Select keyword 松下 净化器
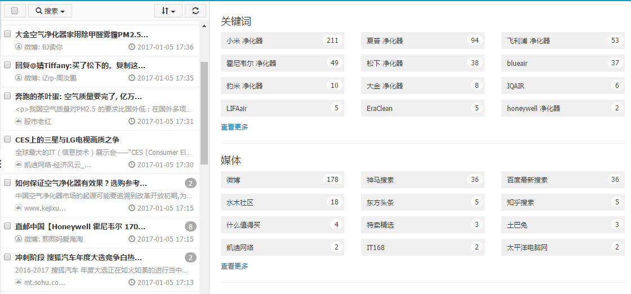 [423, 63]
